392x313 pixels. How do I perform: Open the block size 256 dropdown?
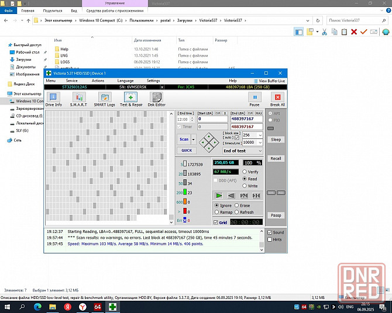(x=260, y=135)
